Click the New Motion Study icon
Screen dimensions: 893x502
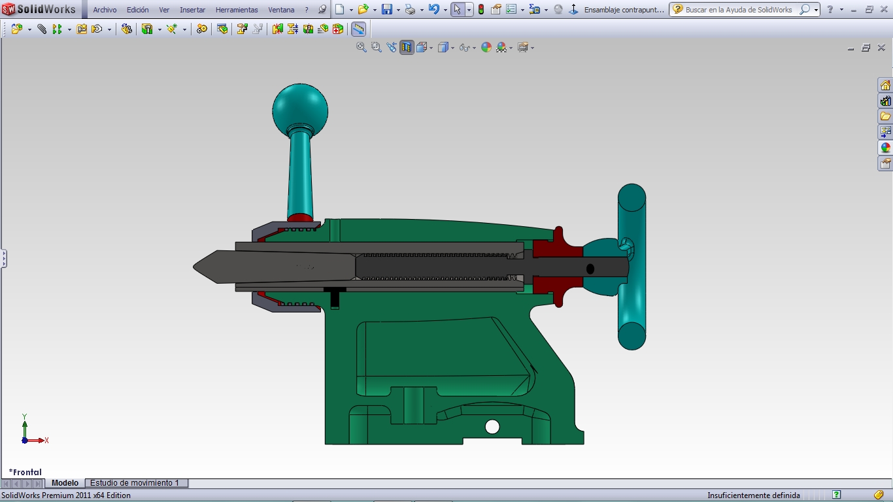click(202, 29)
